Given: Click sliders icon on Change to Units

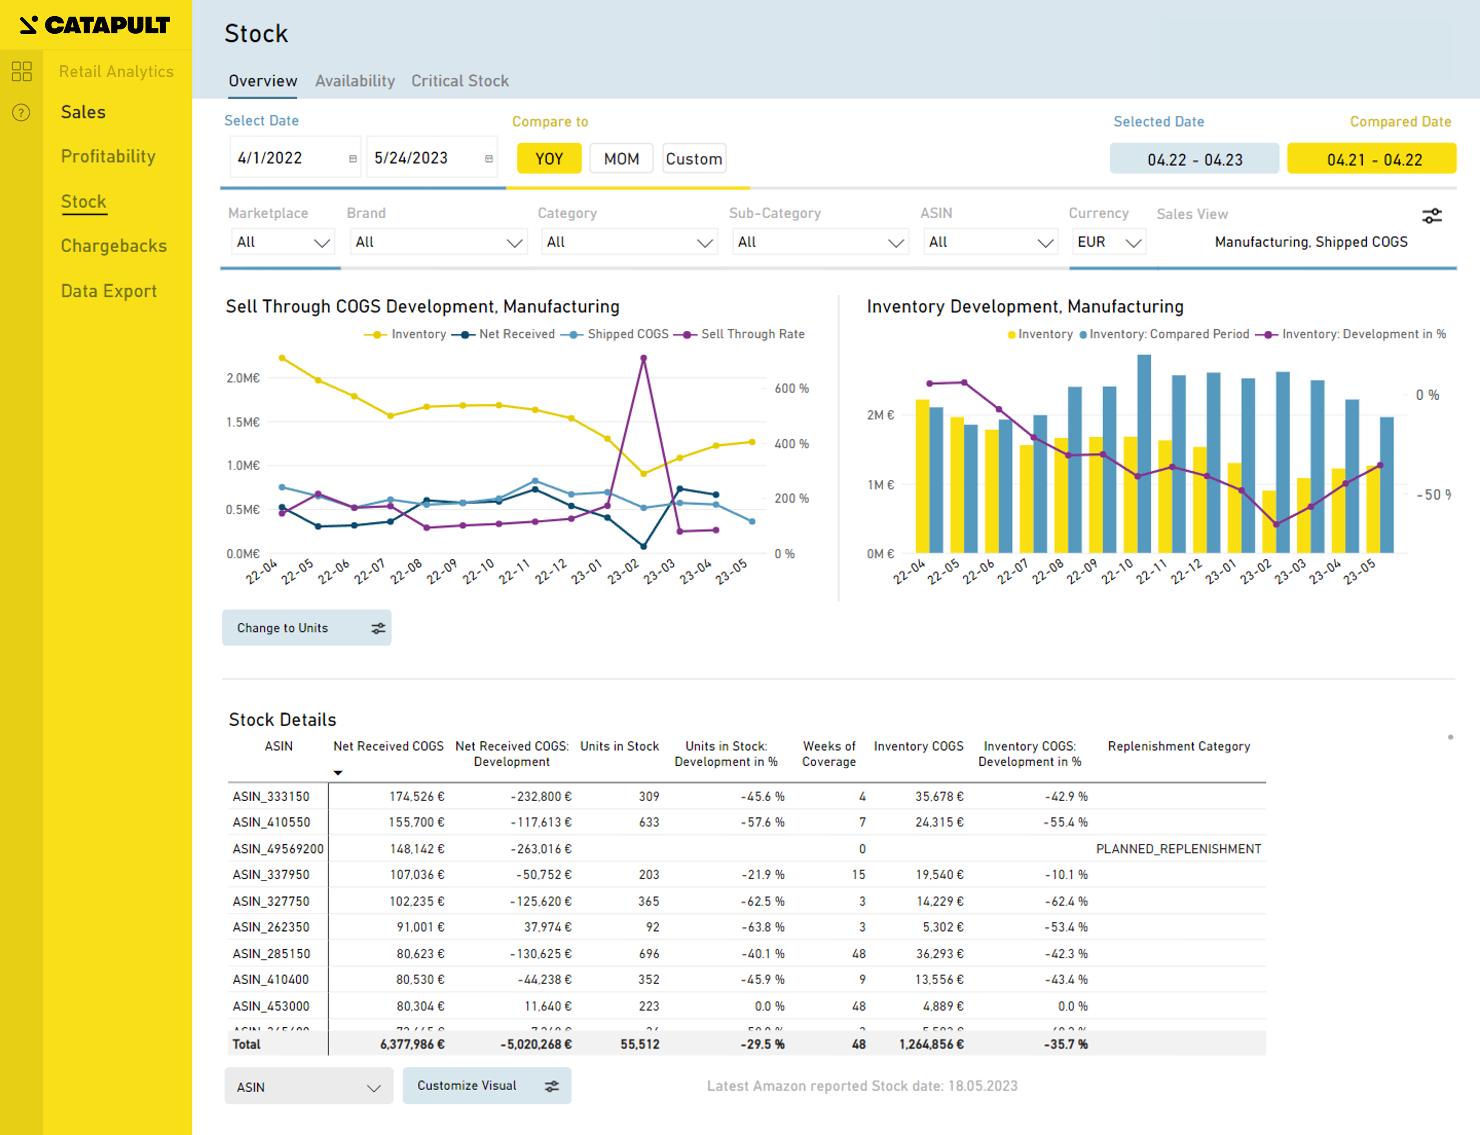Looking at the screenshot, I should point(378,628).
